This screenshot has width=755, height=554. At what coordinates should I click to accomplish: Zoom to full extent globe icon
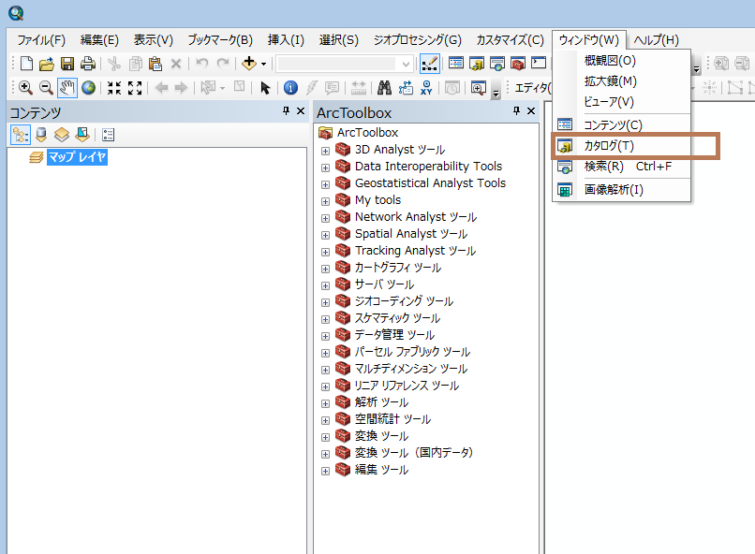[88, 88]
